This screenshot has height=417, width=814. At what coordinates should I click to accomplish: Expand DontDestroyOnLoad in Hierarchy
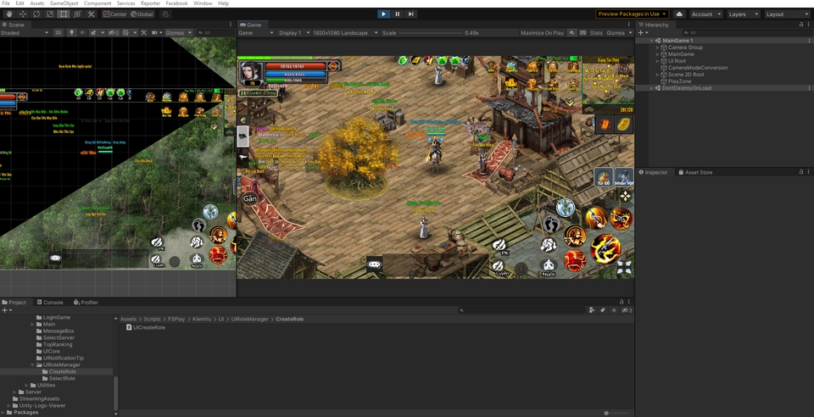[651, 88]
